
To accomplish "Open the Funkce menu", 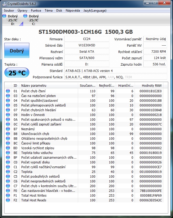I will pos(36,11).
